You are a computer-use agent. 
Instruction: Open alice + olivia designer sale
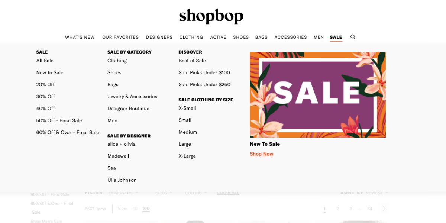[x=122, y=144]
